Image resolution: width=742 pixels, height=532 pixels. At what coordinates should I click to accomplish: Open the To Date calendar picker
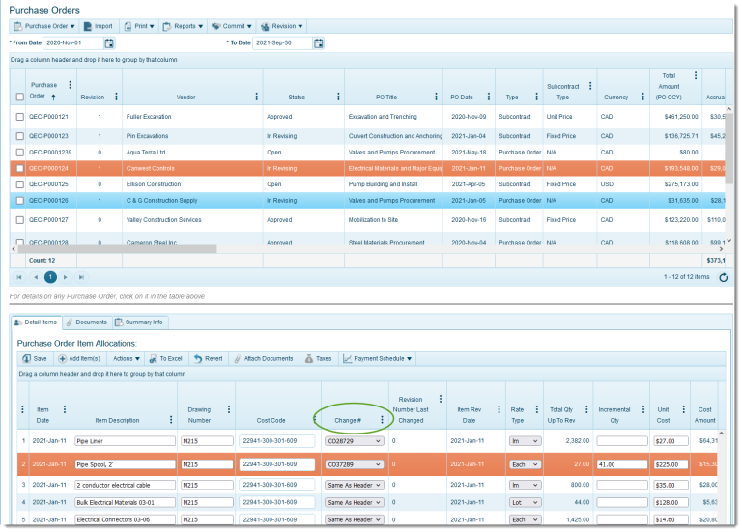tap(319, 43)
